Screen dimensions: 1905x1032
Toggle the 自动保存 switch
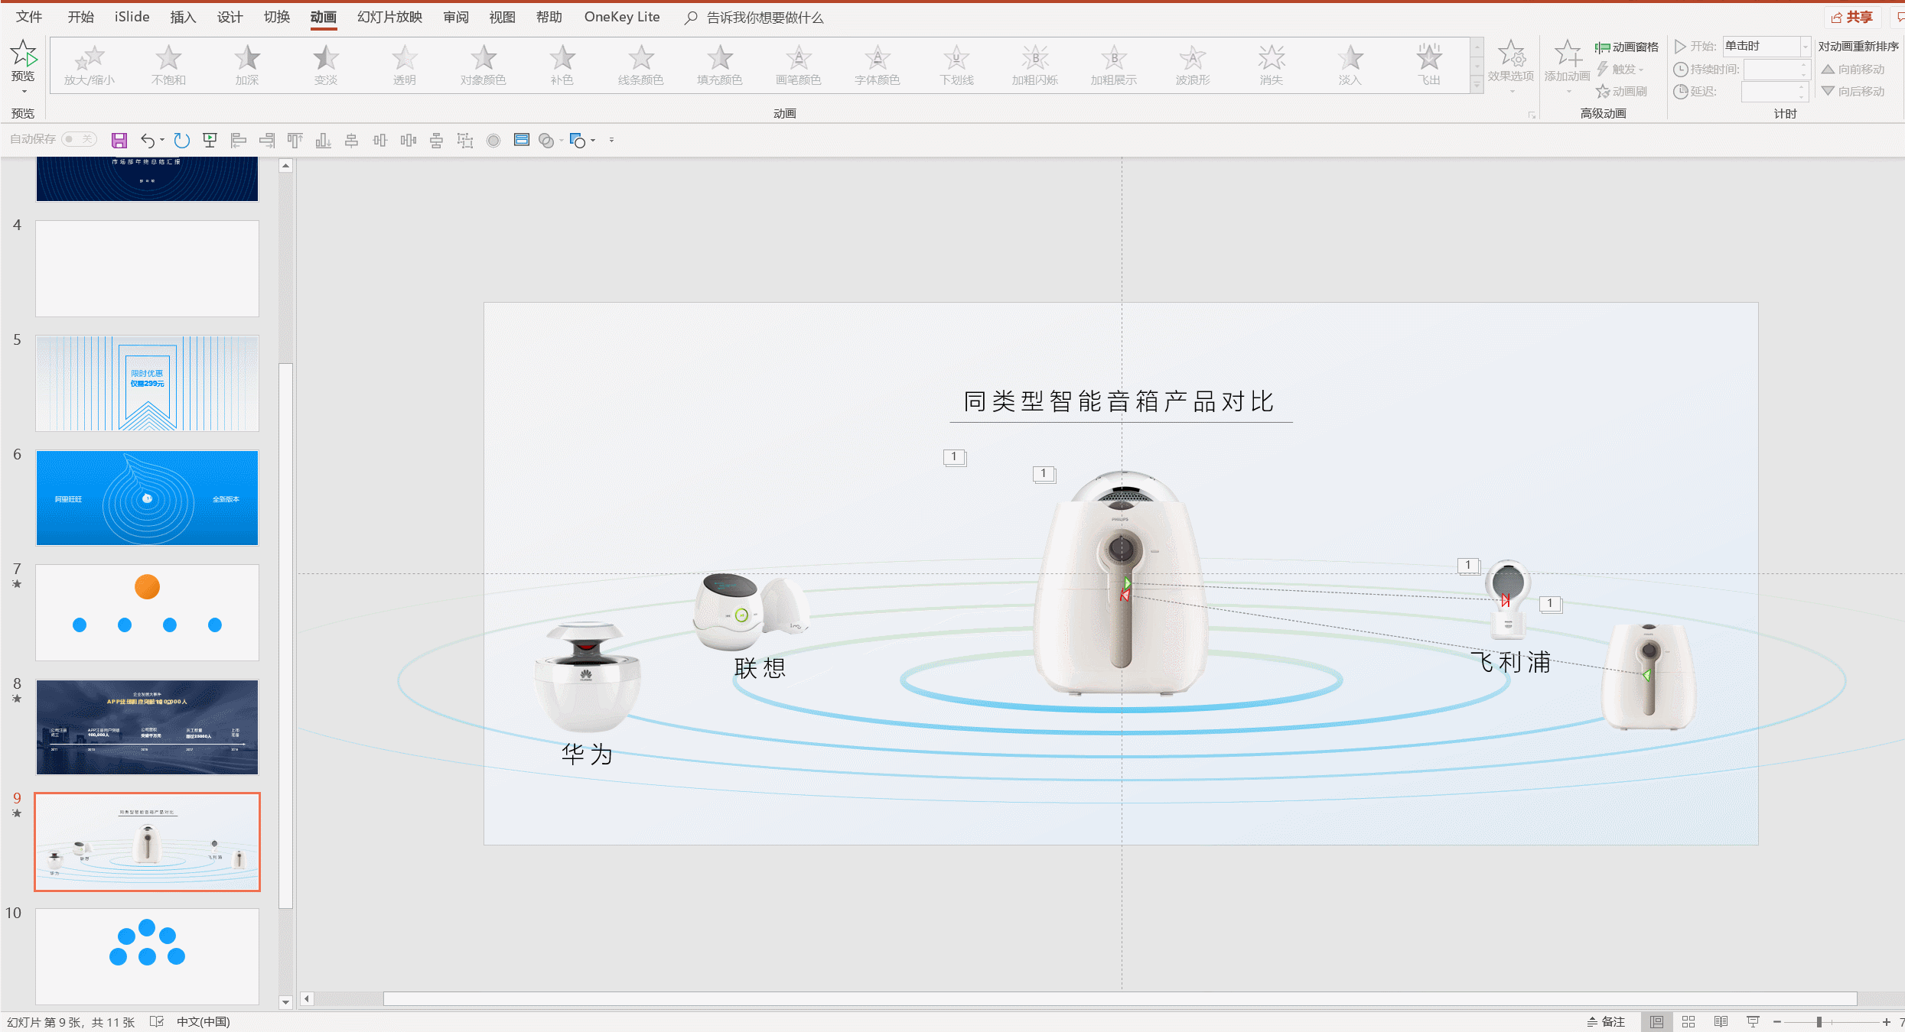click(x=80, y=139)
